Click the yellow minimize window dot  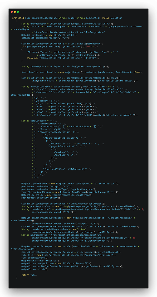click(x=15, y=12)
